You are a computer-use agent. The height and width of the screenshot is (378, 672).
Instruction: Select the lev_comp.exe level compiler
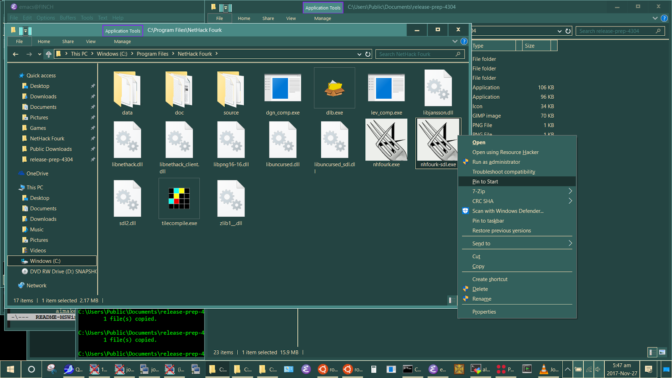(386, 88)
